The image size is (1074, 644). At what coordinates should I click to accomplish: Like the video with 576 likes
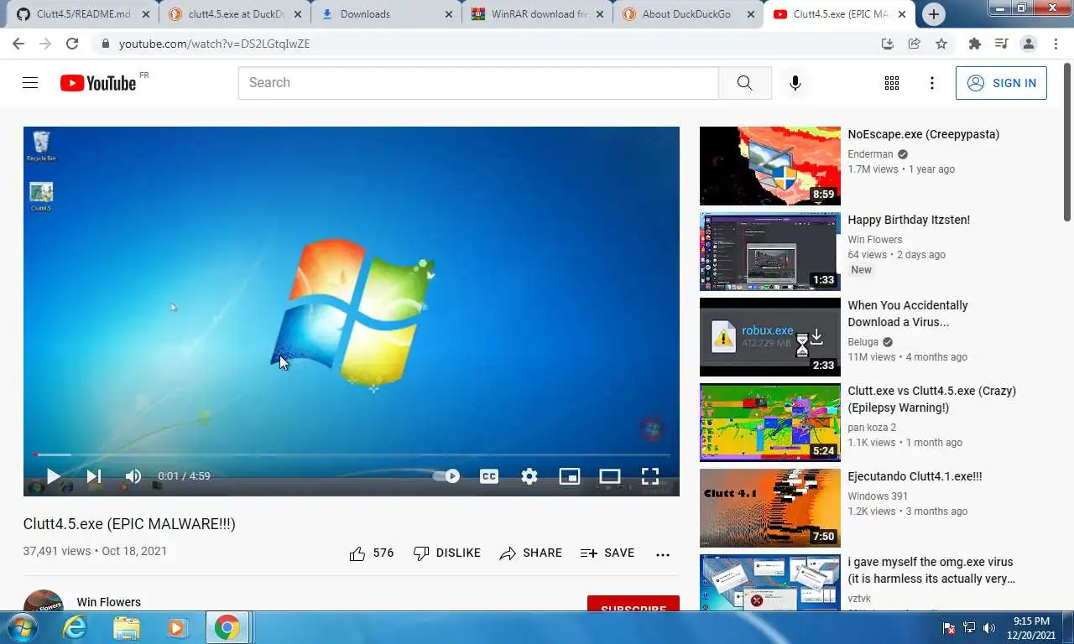point(372,553)
